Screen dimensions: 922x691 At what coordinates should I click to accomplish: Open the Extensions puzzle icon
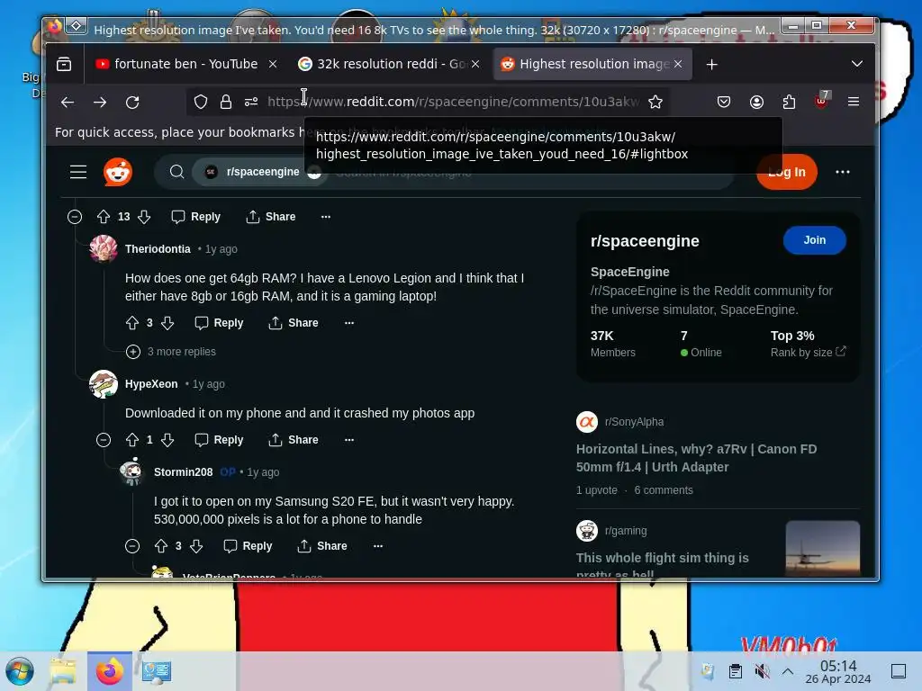(789, 103)
